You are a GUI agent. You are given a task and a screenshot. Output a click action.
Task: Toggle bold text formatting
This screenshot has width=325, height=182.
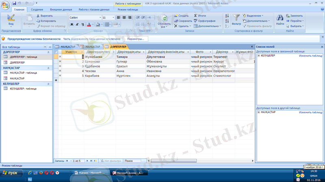click(71, 24)
